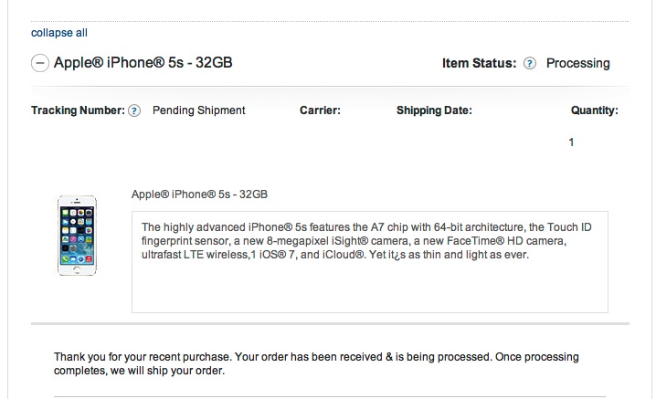The height and width of the screenshot is (399, 656).
Task: Open the Tracking Number help icon
Action: [x=134, y=110]
